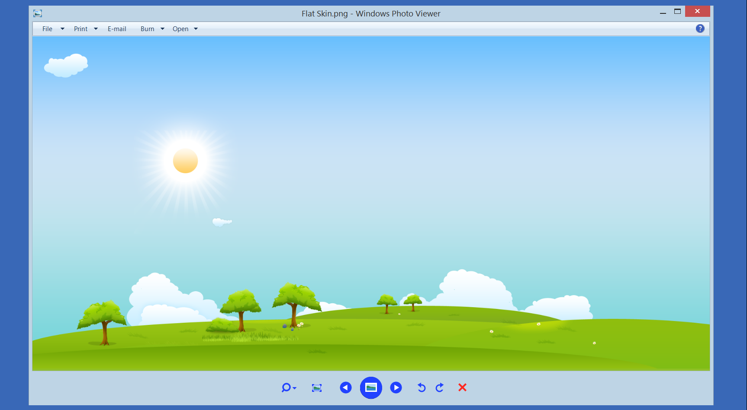The width and height of the screenshot is (747, 410).
Task: Expand the arrow next to File
Action: click(x=62, y=29)
